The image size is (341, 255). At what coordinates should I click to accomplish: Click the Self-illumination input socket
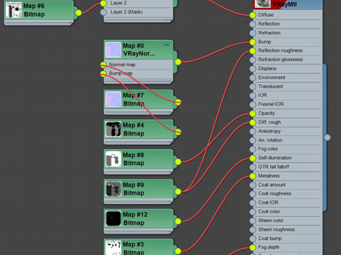pos(253,158)
